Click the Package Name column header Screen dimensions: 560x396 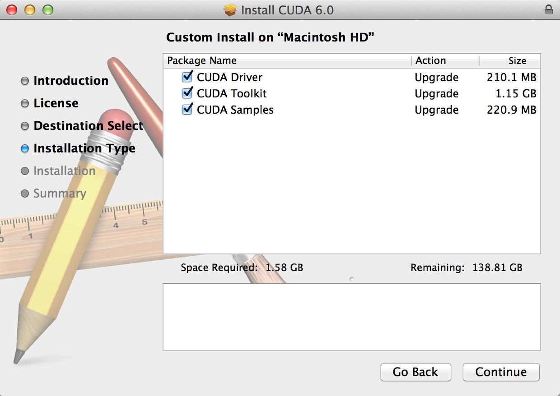coord(201,60)
